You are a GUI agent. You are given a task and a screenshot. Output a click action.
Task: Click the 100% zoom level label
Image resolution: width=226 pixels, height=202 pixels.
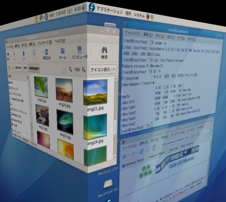[x=77, y=70]
